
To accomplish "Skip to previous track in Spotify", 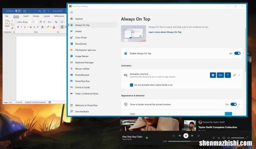I will point(180,136).
